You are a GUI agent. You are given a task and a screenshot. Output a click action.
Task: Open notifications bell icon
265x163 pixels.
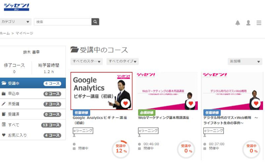tap(238, 23)
